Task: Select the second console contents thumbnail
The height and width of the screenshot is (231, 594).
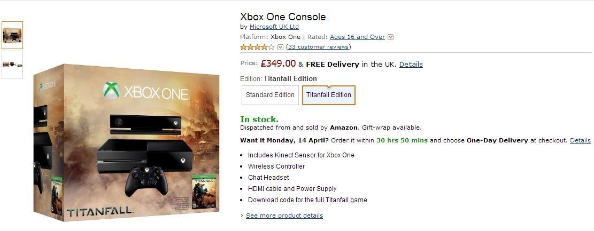Action: click(12, 65)
